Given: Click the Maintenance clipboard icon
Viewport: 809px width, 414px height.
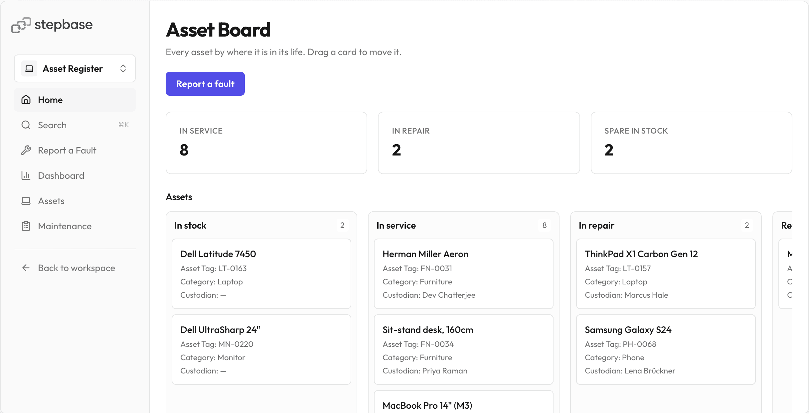Looking at the screenshot, I should [26, 226].
